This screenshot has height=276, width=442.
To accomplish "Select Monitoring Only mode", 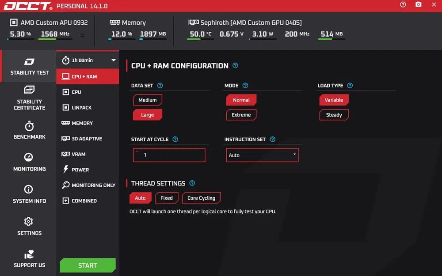I will click(88, 185).
